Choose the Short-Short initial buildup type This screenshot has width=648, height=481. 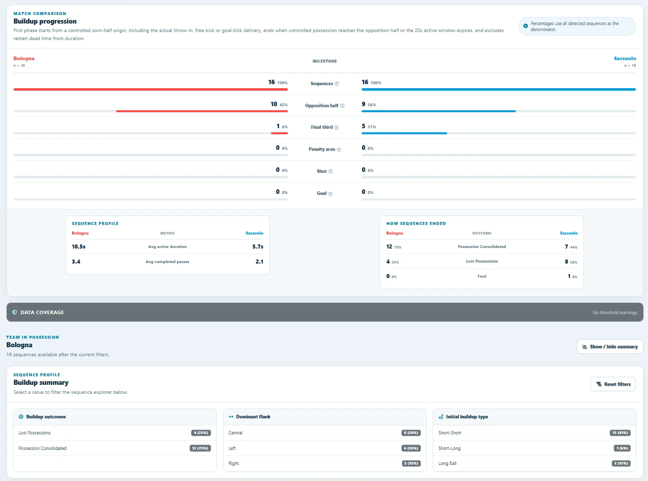[x=534, y=433]
